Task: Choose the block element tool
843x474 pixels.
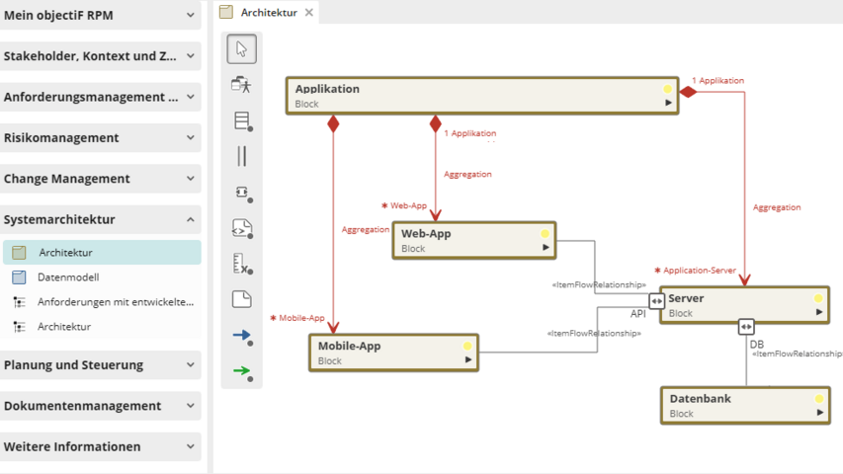Action: tap(241, 121)
